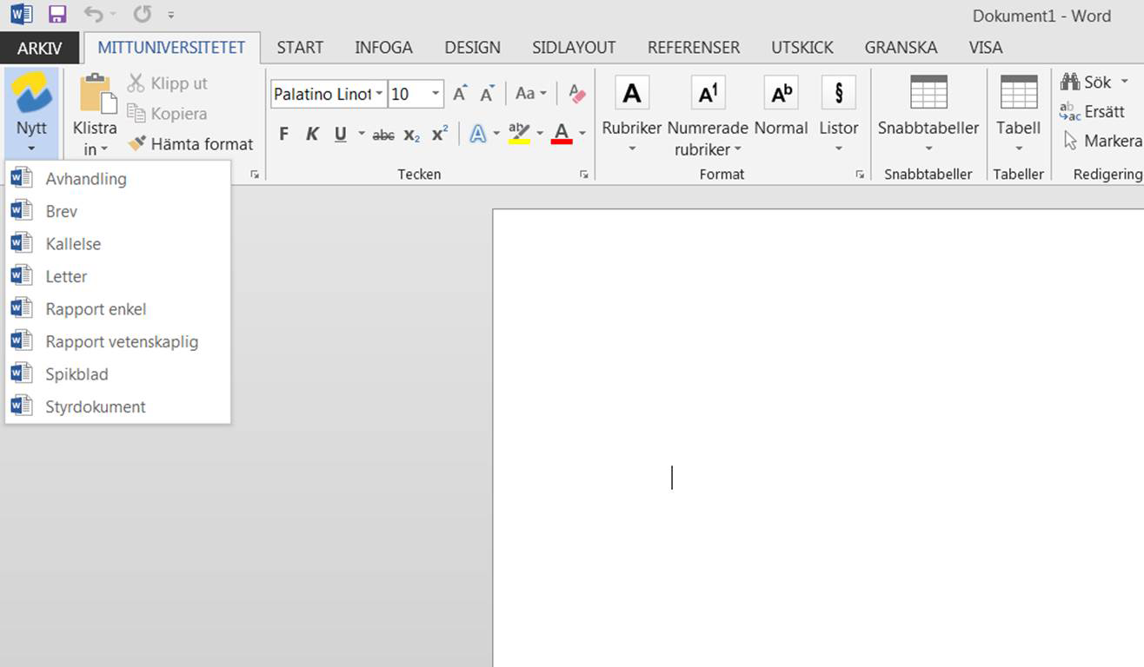Choose the Rapport enkel template
This screenshot has height=667, width=1144.
tap(118, 309)
